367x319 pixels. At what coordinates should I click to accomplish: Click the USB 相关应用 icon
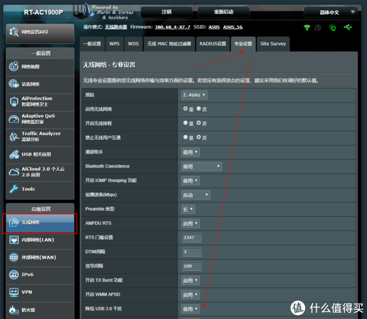pos(13,154)
